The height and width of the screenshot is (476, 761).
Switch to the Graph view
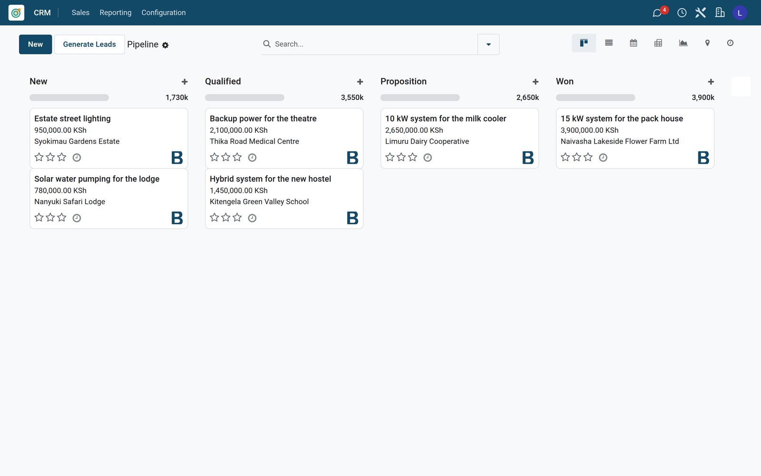tap(683, 43)
